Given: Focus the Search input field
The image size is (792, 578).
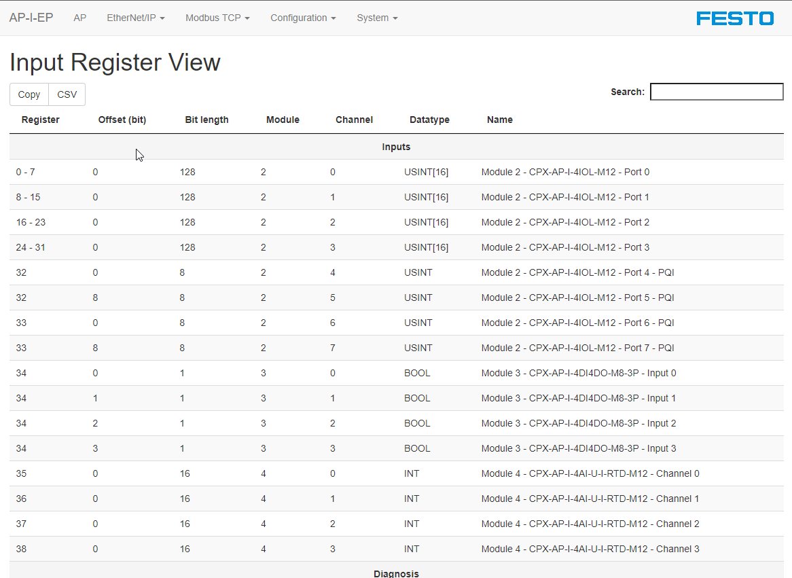Looking at the screenshot, I should pos(717,92).
